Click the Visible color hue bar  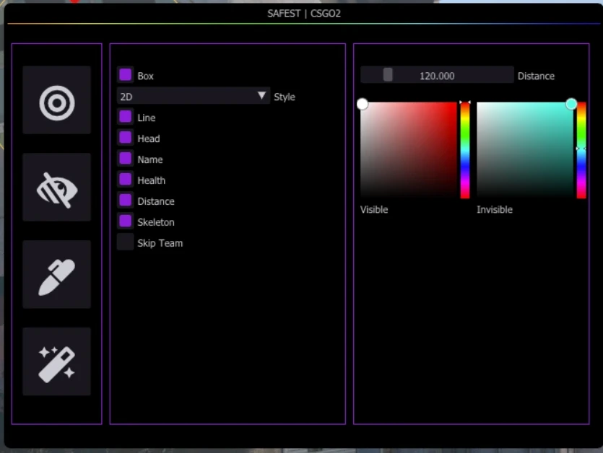point(465,150)
